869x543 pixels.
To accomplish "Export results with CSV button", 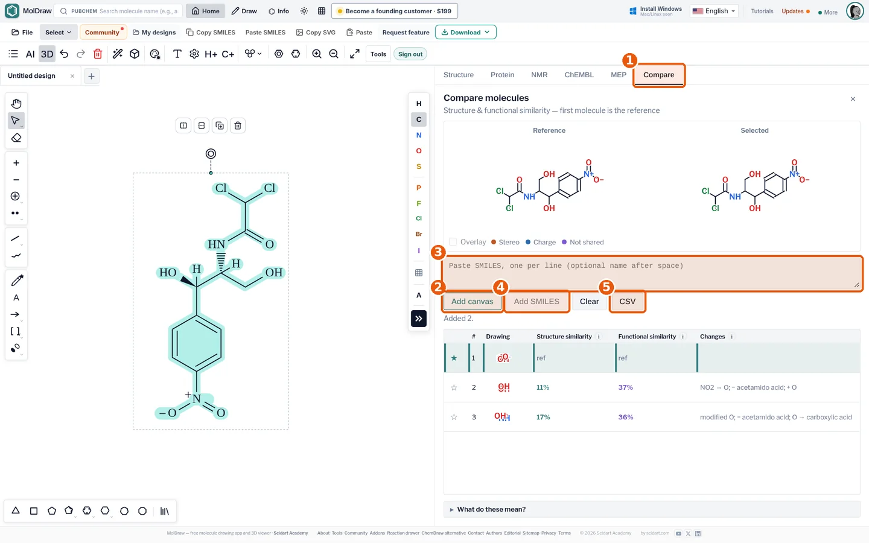I will point(628,301).
